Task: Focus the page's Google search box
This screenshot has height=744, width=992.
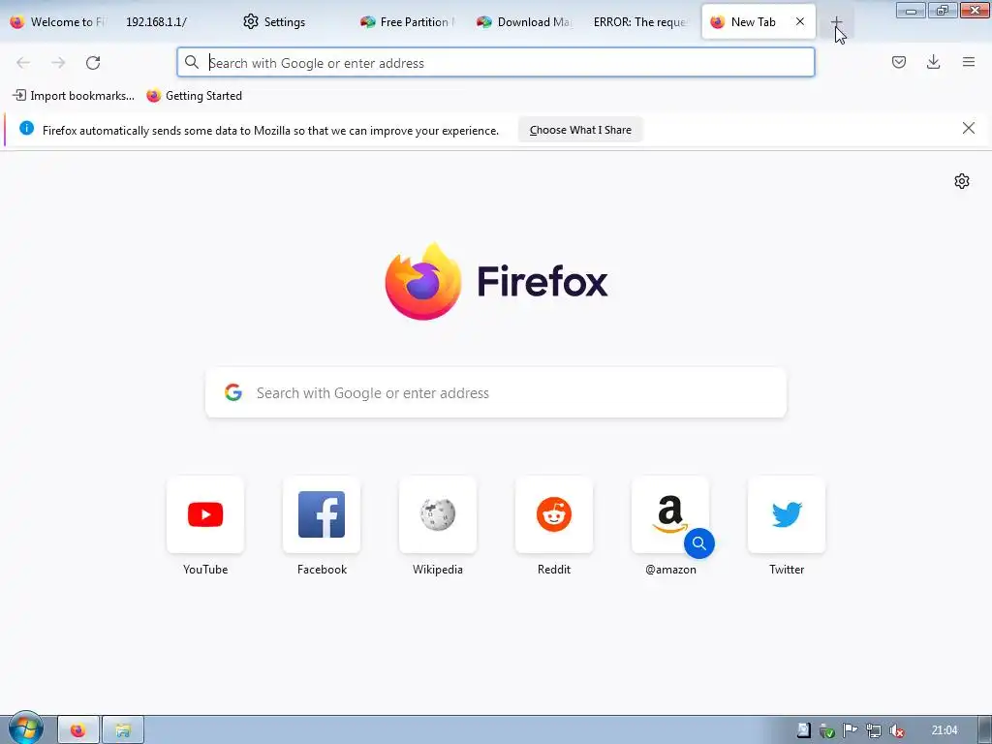Action: click(496, 393)
